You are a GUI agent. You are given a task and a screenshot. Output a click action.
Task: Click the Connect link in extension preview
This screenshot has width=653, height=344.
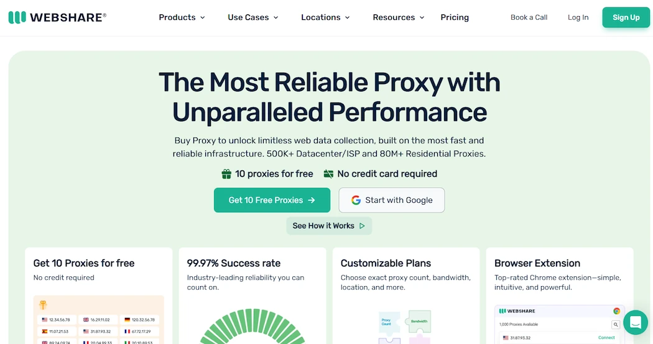[606, 338]
